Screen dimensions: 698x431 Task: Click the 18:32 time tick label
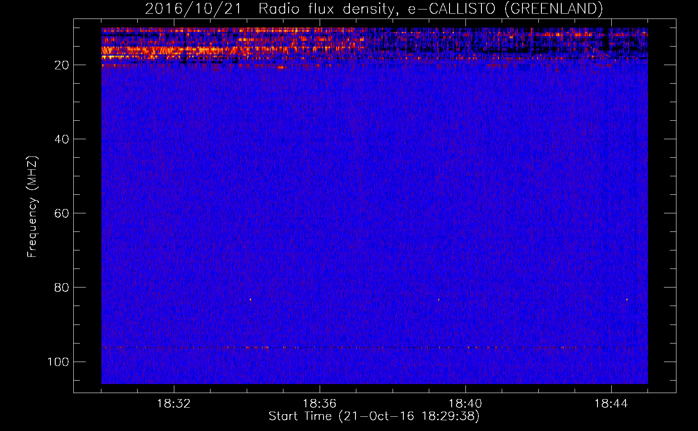(174, 404)
